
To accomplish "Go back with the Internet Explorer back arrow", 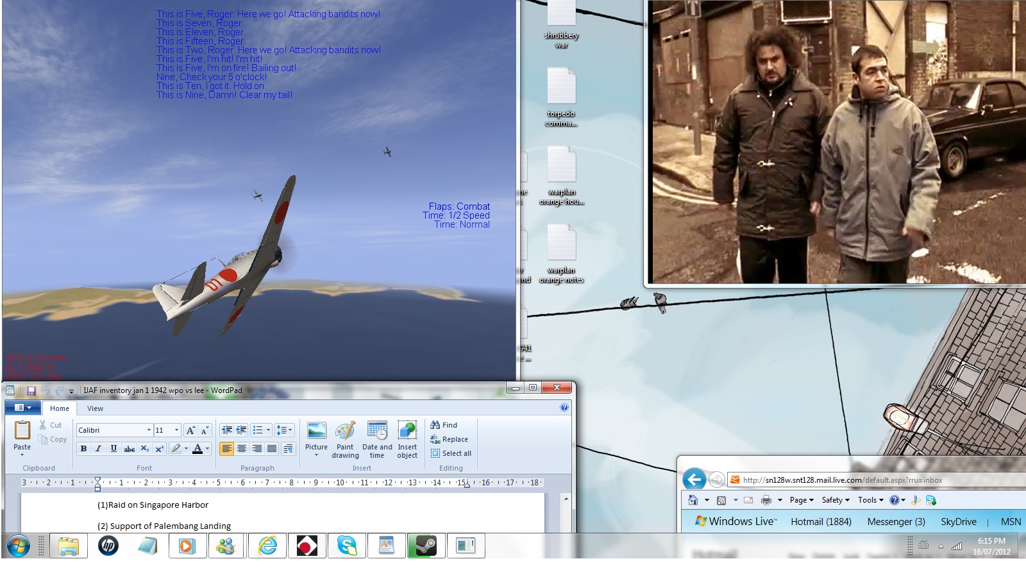I will 694,480.
